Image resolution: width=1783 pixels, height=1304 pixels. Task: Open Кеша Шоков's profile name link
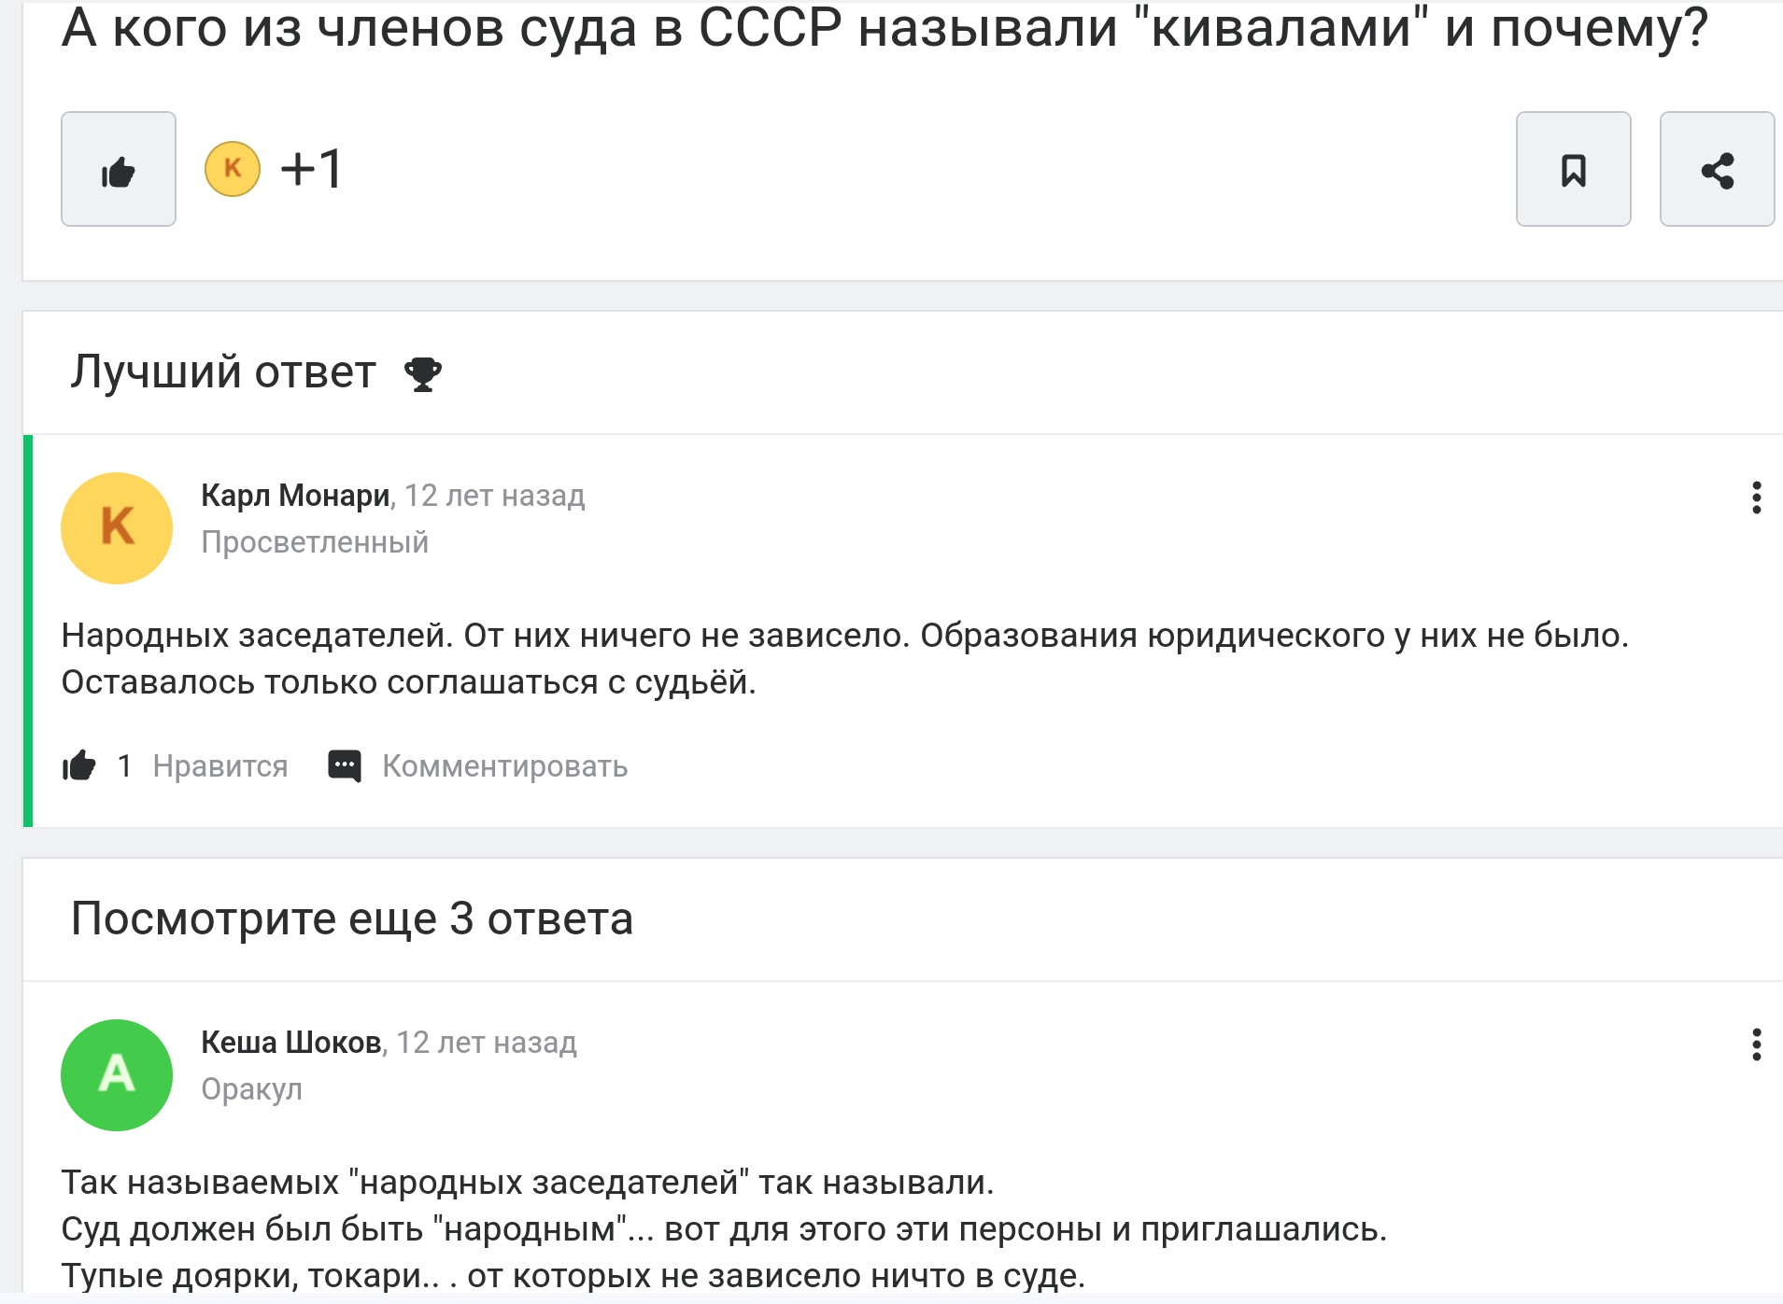click(x=291, y=1043)
